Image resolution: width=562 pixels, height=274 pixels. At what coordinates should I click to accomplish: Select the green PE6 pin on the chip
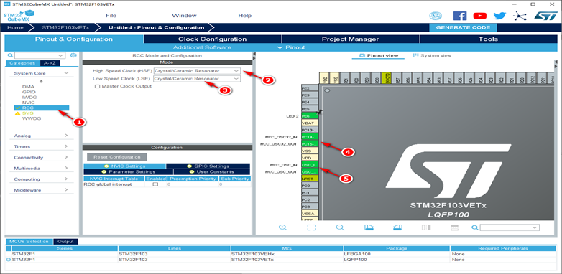tap(310, 116)
